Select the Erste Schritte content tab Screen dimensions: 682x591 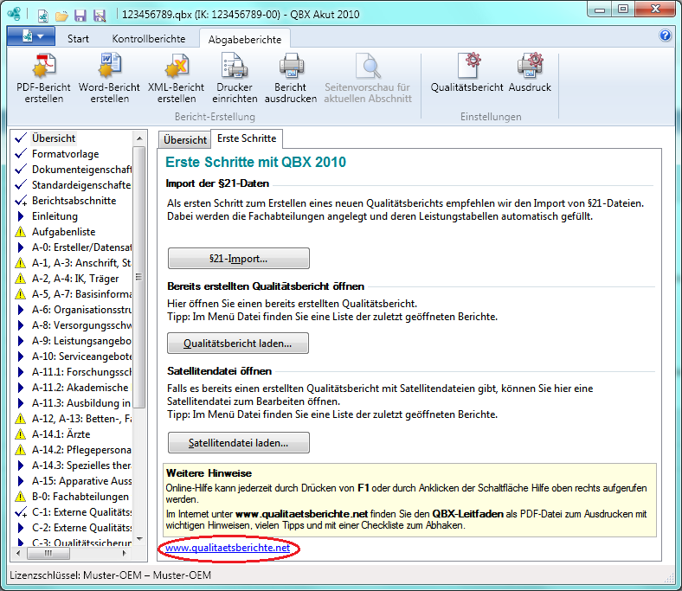pos(247,138)
